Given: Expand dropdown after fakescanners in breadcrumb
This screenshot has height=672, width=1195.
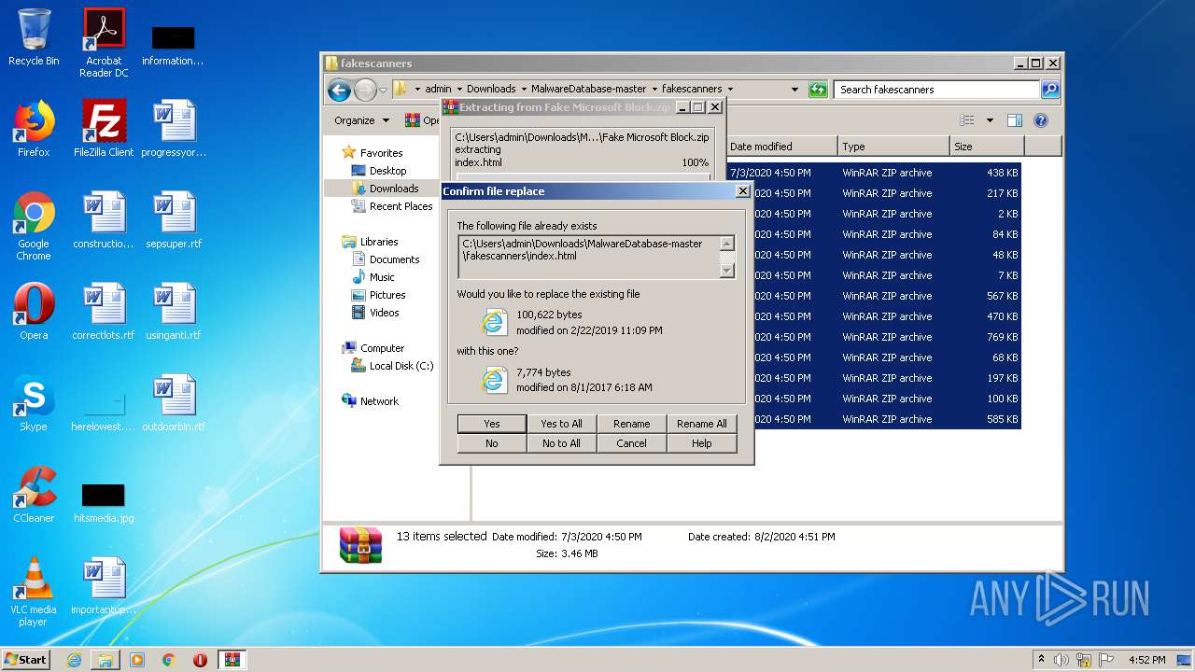Looking at the screenshot, I should pyautogui.click(x=730, y=90).
